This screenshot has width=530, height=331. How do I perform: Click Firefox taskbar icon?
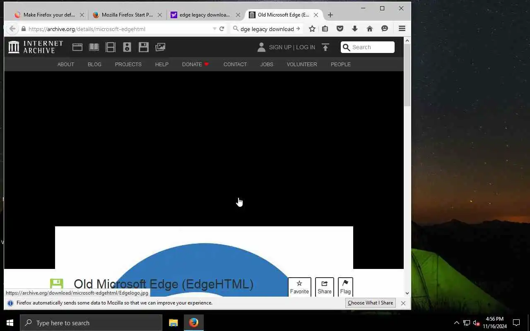[194, 323]
